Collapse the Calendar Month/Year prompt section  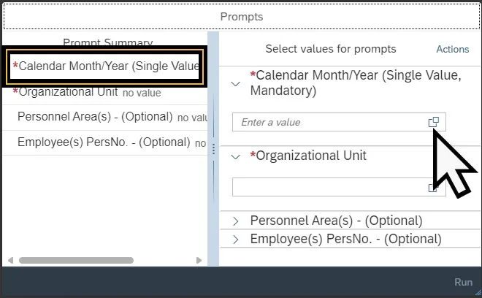[235, 83]
